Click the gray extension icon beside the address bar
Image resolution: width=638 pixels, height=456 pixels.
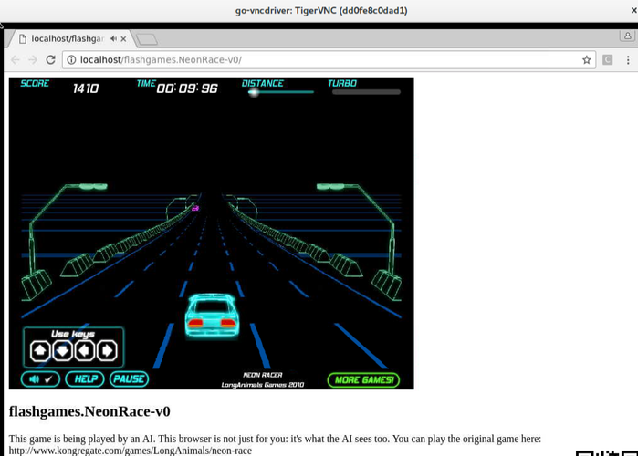point(608,60)
